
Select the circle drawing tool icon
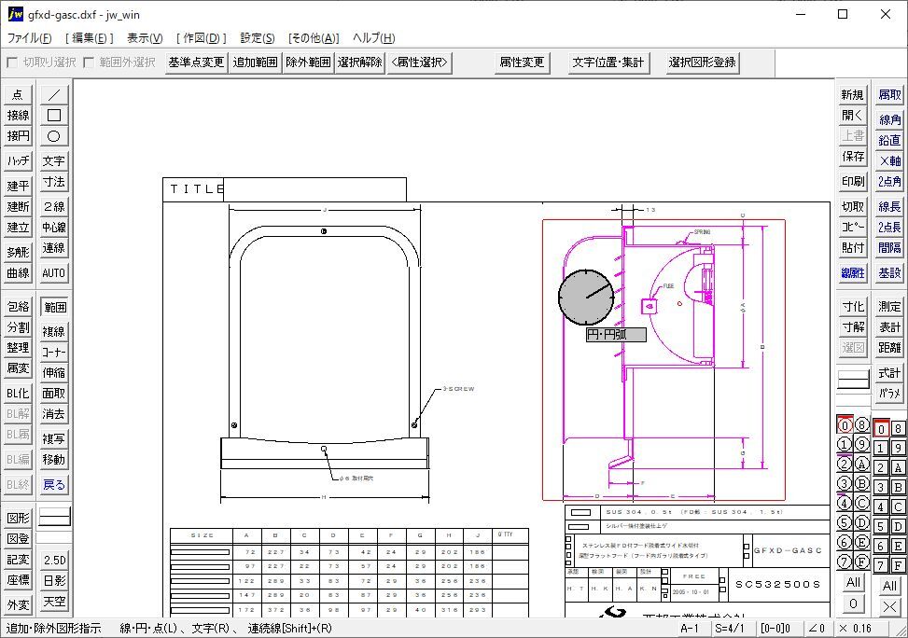coord(54,136)
